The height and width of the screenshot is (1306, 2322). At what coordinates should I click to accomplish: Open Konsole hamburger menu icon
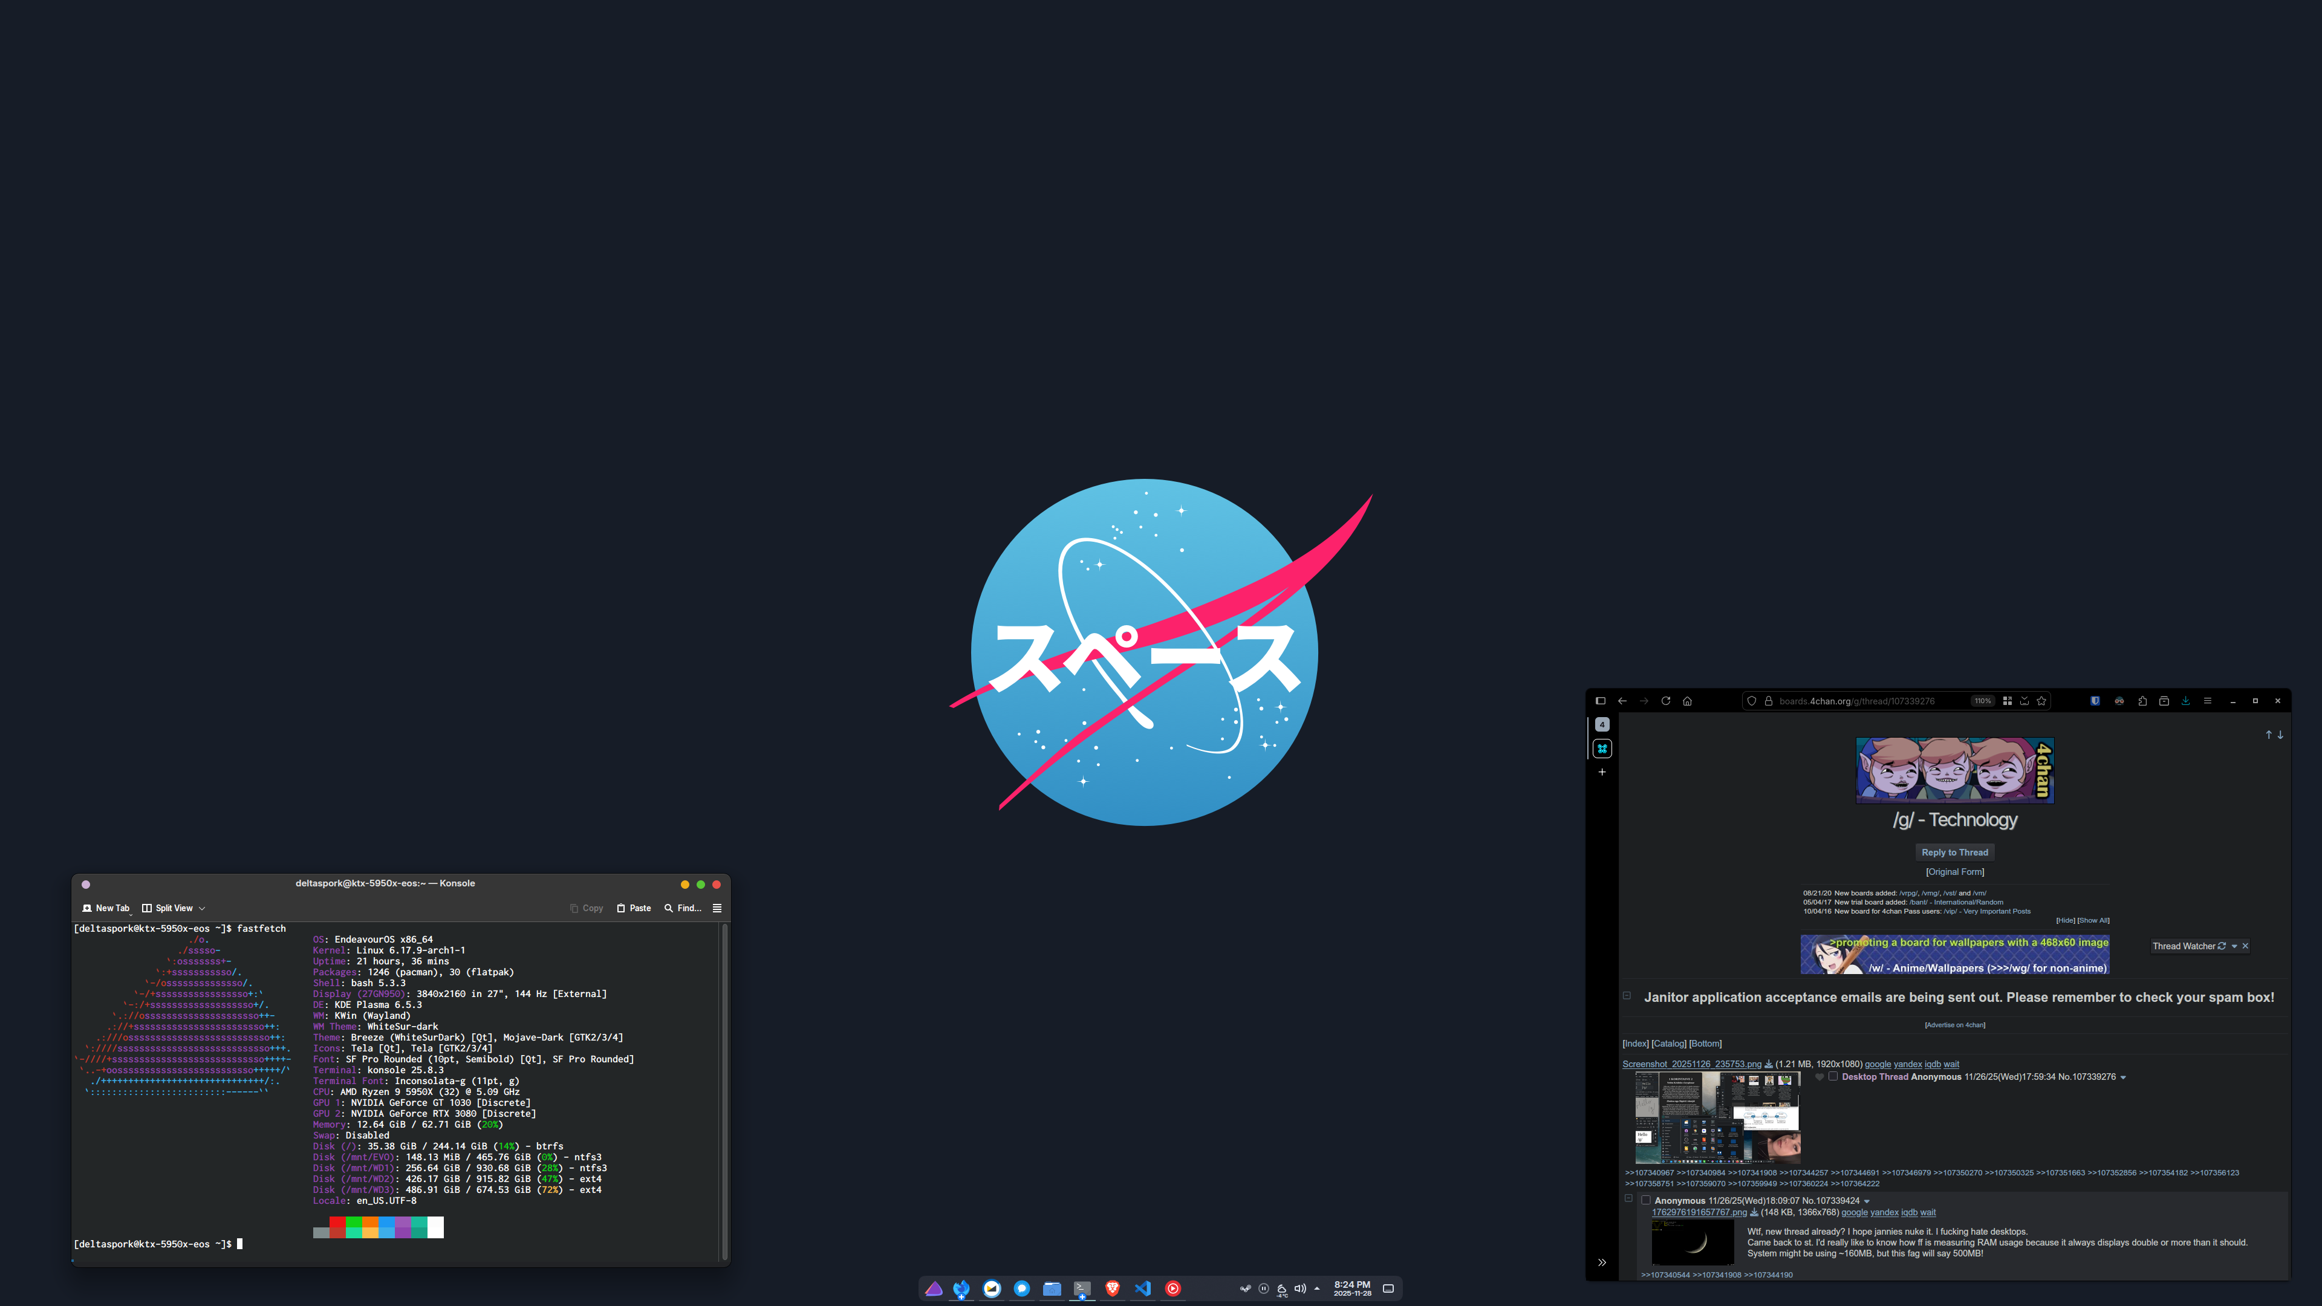coord(718,909)
